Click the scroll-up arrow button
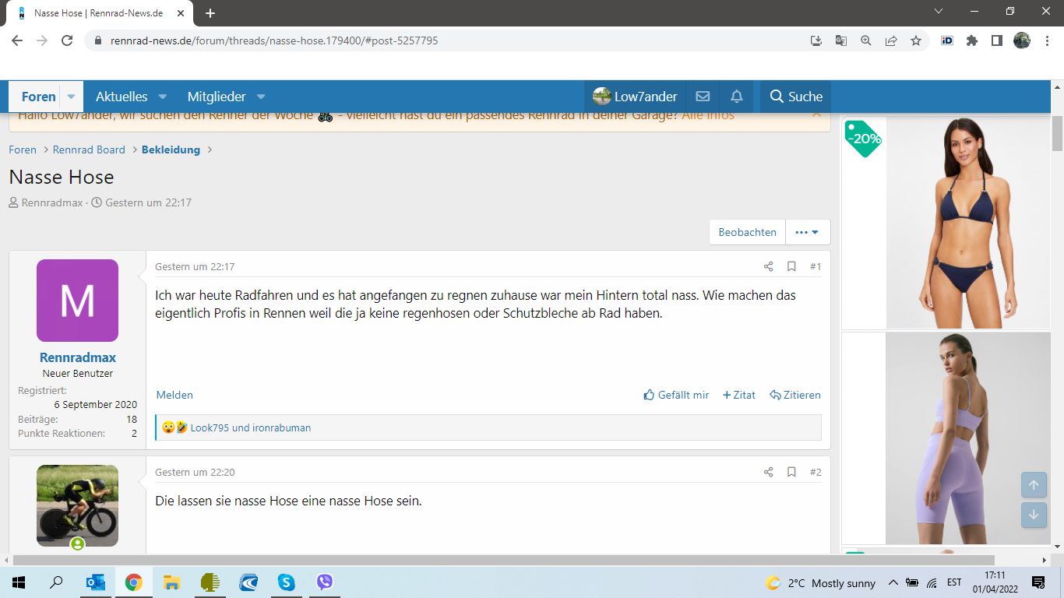The width and height of the screenshot is (1064, 598). (x=1034, y=485)
